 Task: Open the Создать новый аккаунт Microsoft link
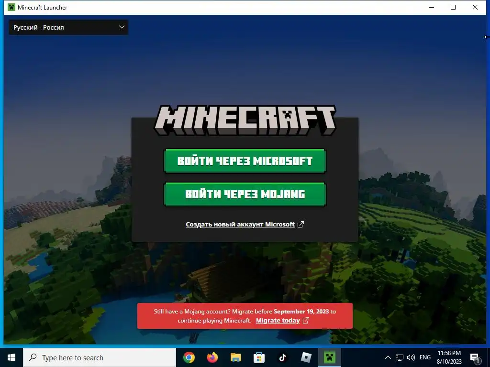pyautogui.click(x=240, y=225)
